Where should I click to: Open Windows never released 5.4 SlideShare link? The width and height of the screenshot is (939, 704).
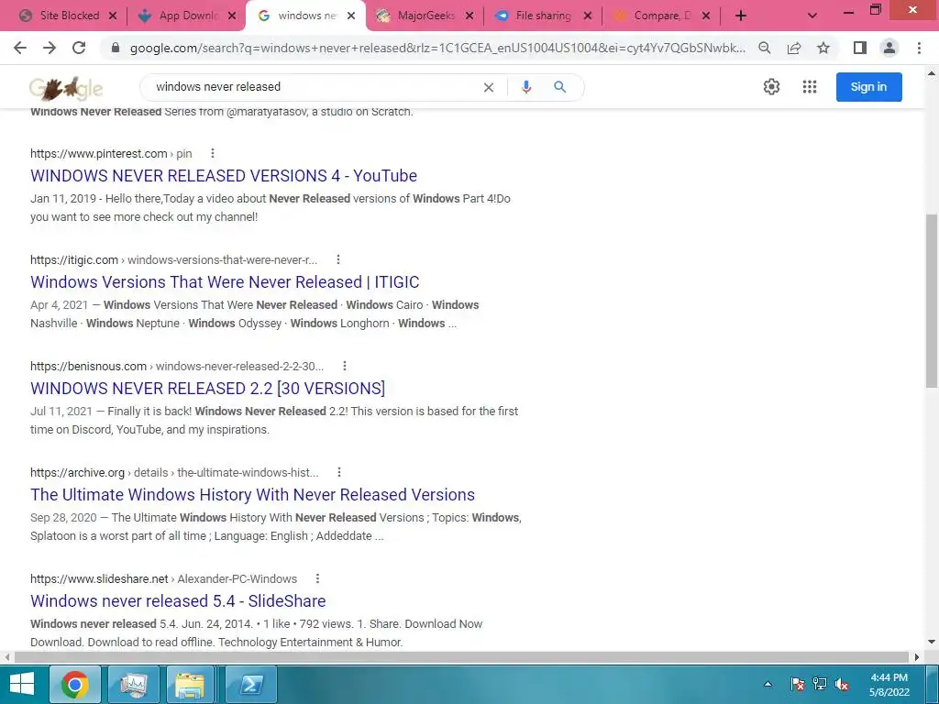(x=178, y=601)
